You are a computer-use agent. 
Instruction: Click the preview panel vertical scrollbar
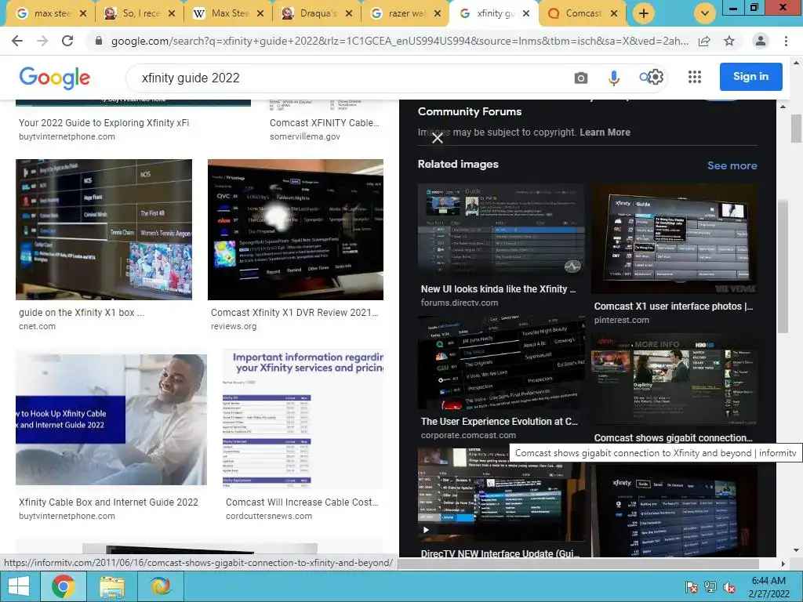pos(783,267)
